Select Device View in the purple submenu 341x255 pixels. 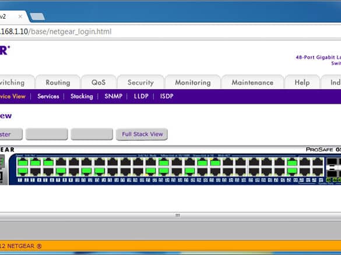pos(13,96)
